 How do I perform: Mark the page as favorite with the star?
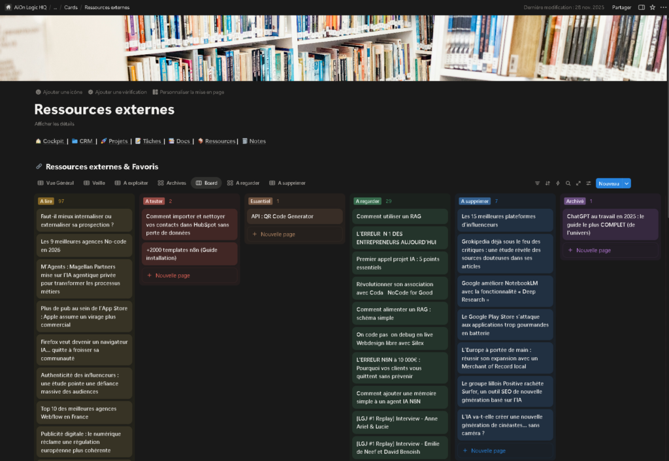coord(652,7)
